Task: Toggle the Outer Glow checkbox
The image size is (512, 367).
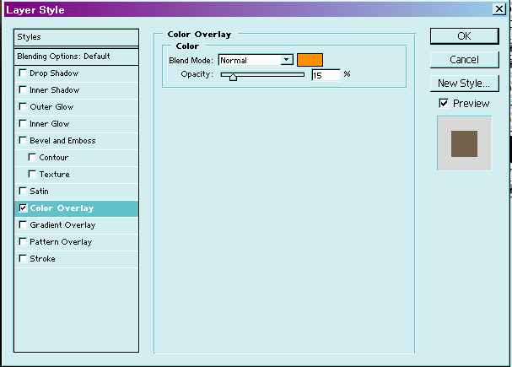Action: point(23,107)
